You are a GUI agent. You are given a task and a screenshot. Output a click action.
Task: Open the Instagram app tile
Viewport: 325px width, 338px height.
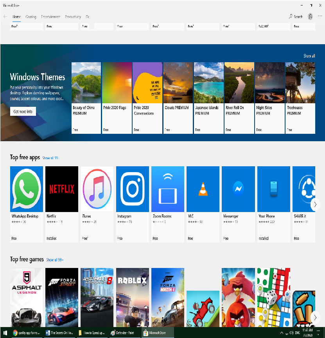132,204
